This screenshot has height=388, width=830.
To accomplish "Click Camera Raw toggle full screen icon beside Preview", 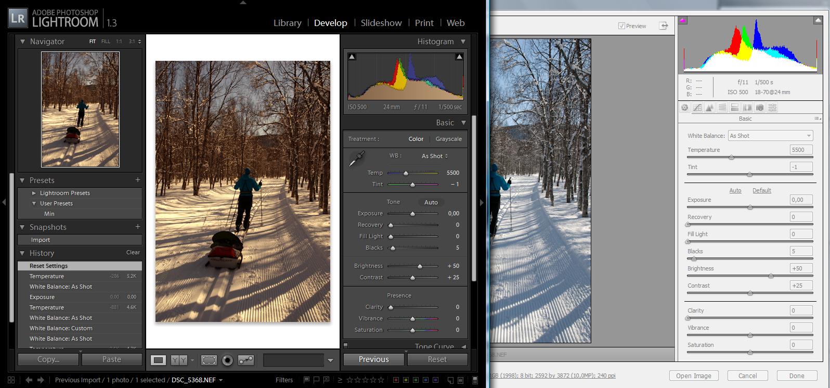I will click(x=664, y=25).
